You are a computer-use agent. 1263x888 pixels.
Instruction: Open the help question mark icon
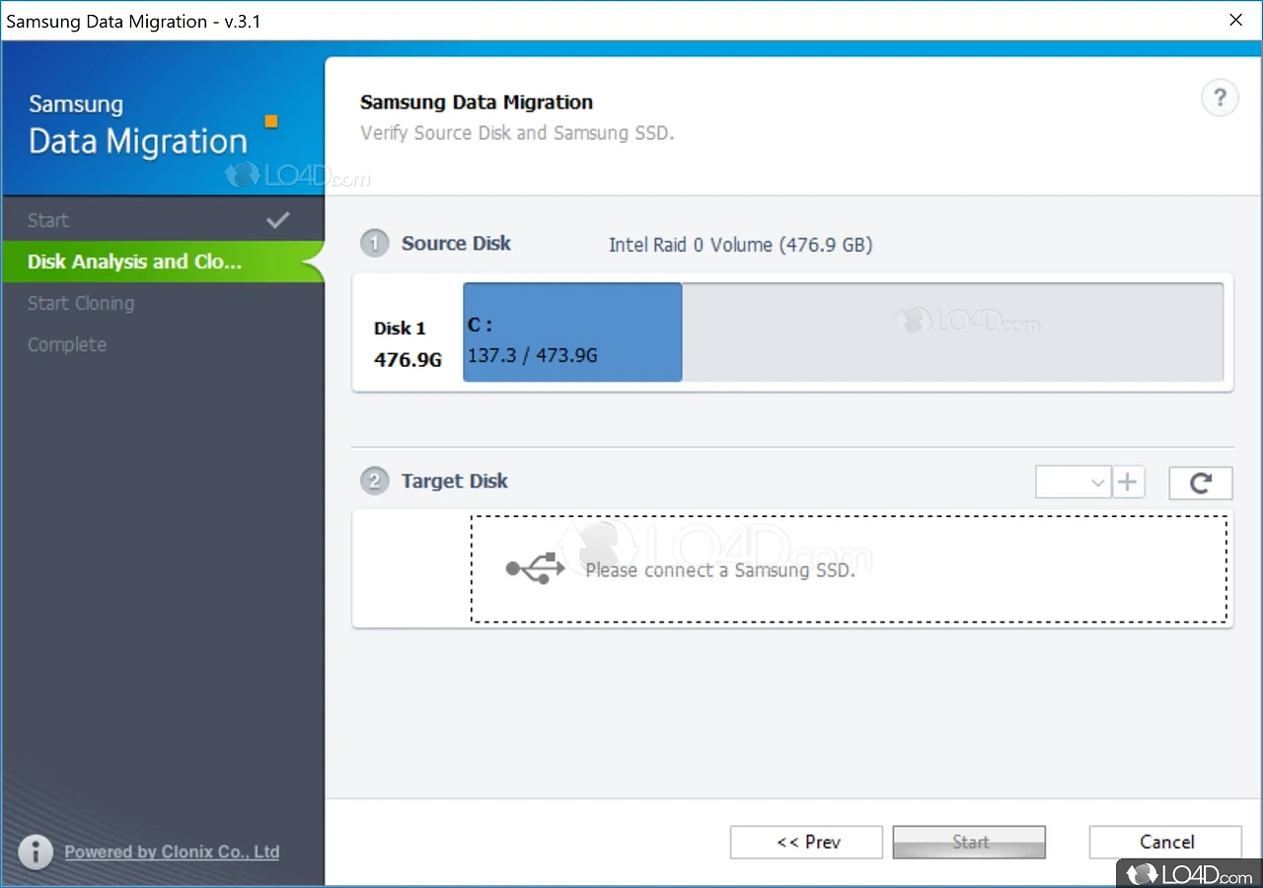[1220, 98]
